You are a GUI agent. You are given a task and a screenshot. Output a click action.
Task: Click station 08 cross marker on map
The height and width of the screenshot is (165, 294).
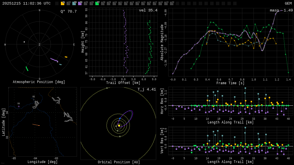tap(34, 99)
